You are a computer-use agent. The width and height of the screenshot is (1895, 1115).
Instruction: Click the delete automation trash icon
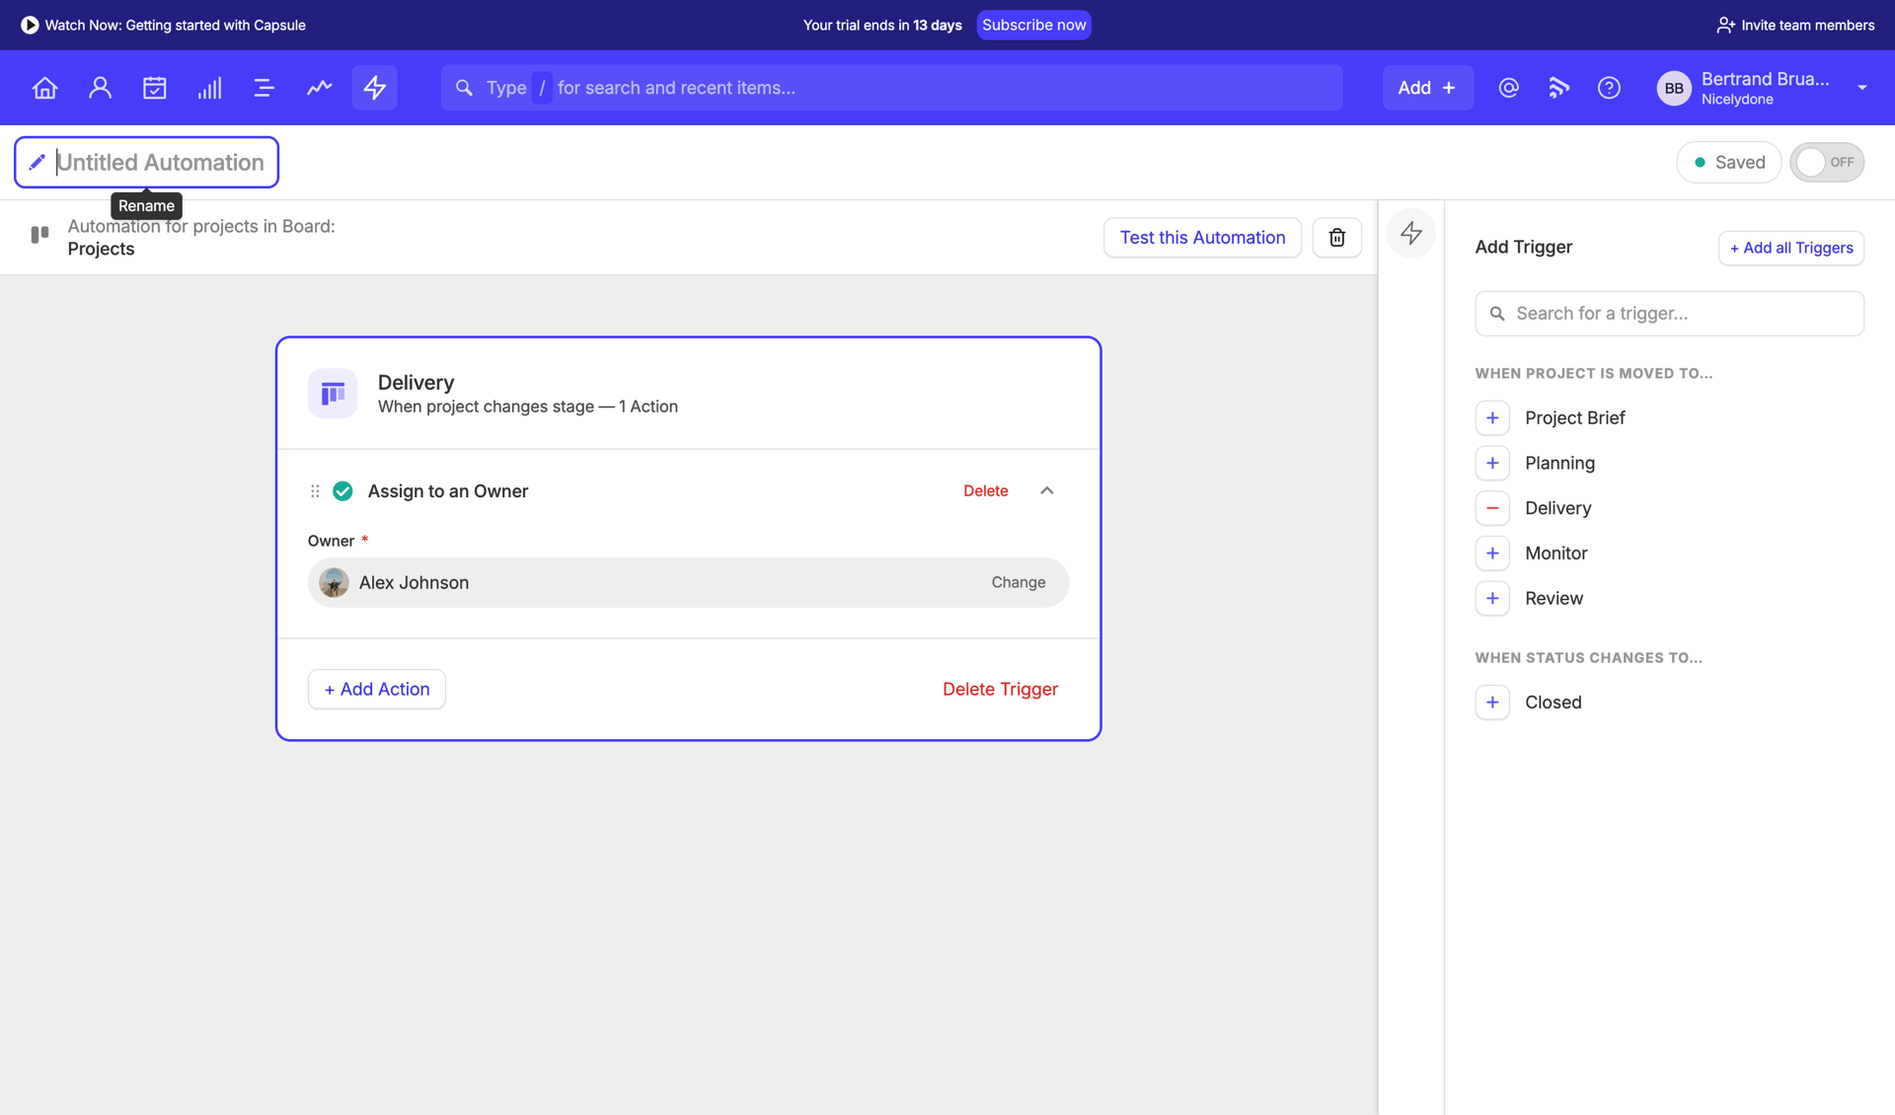(1336, 237)
